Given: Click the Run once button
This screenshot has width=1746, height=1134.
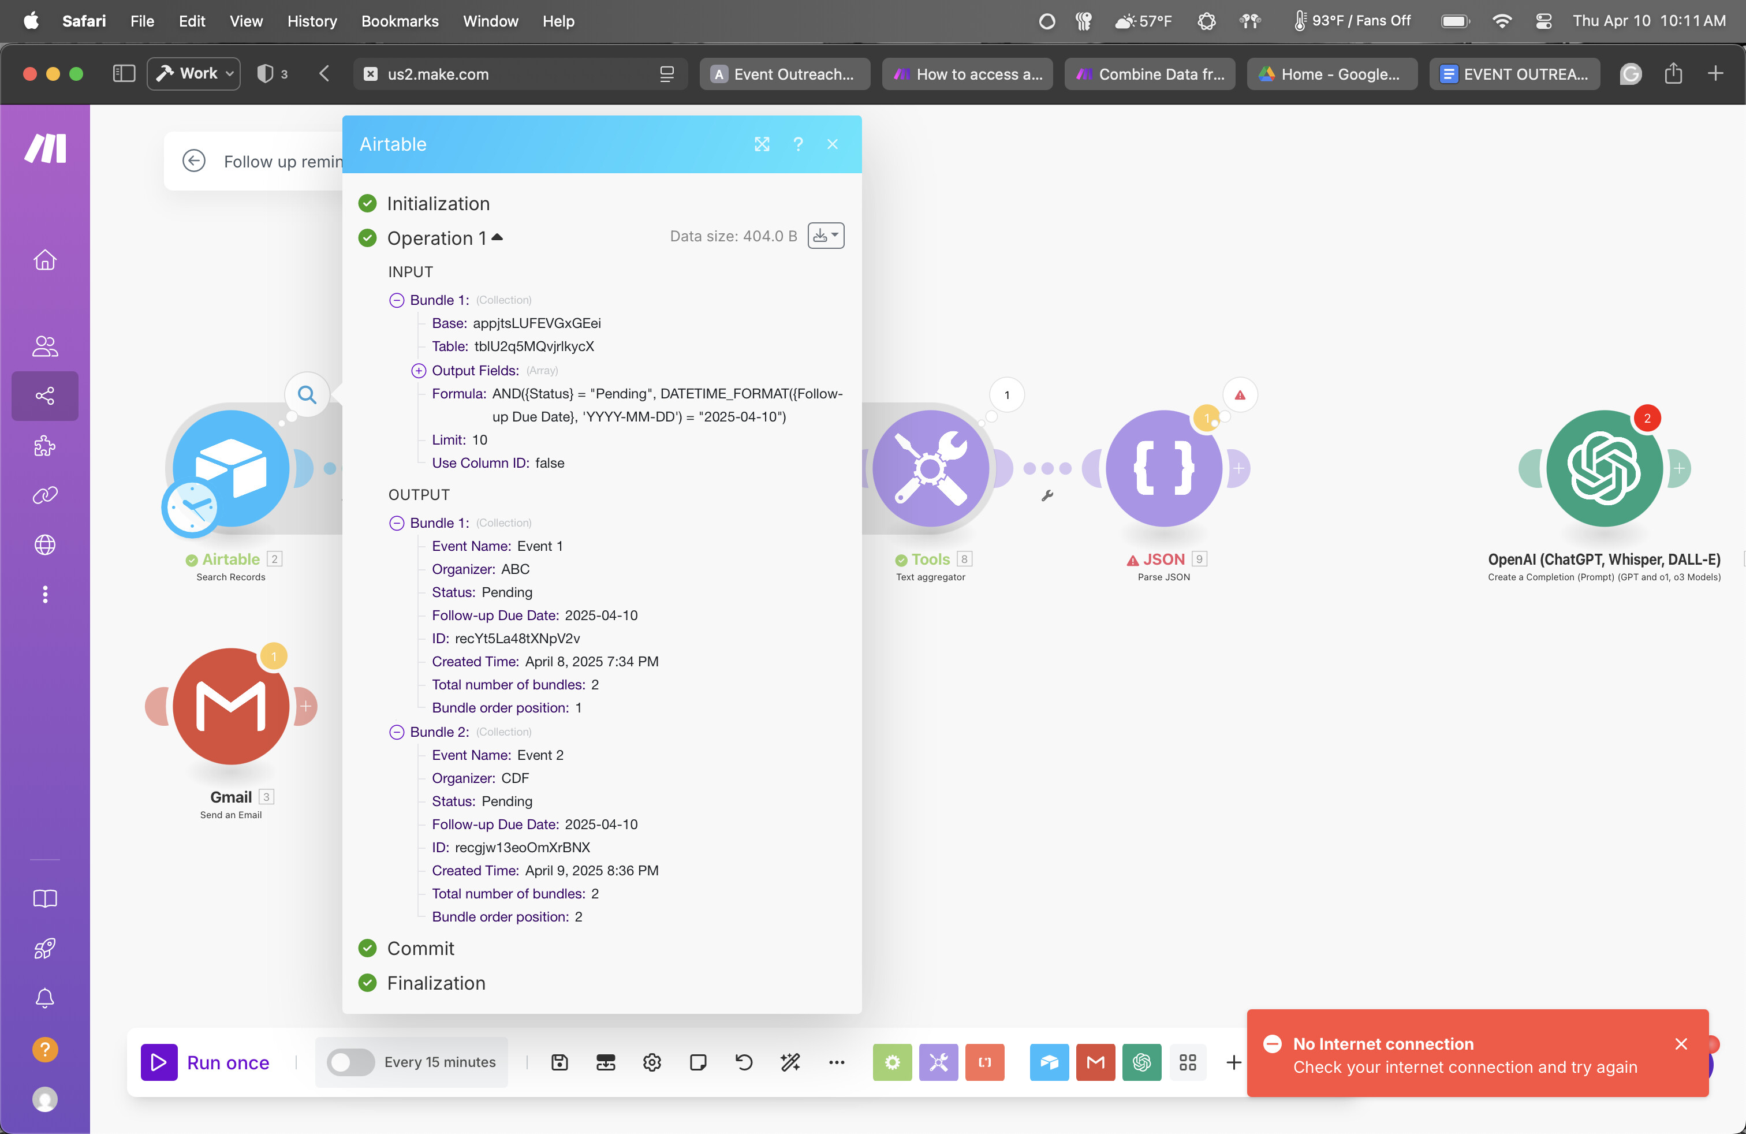Looking at the screenshot, I should [x=206, y=1062].
